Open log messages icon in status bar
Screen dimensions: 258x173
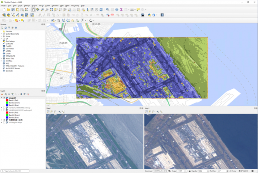tap(252, 171)
